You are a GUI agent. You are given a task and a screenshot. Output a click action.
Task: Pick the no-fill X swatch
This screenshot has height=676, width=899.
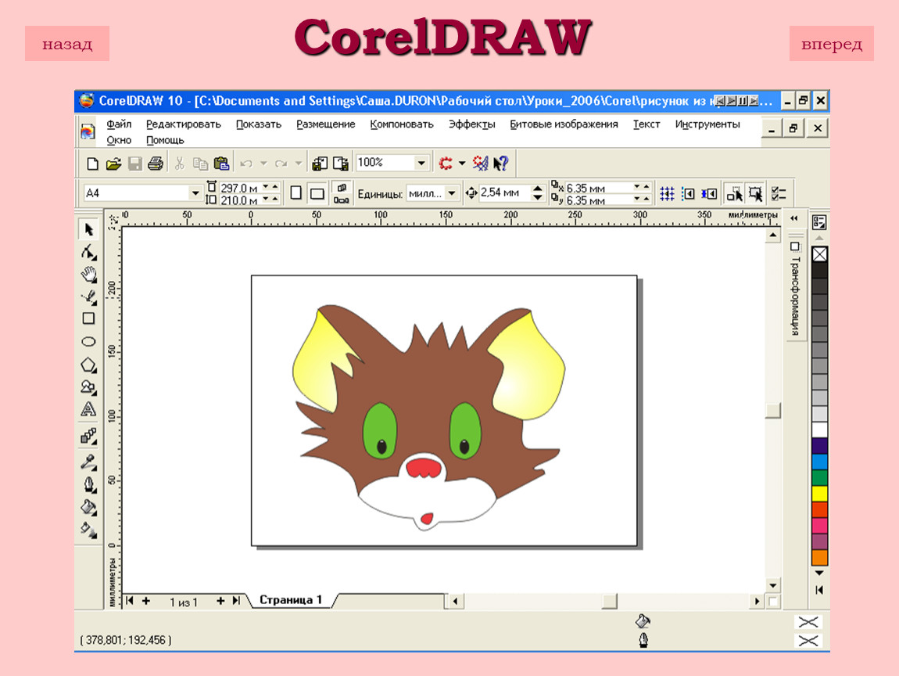pos(819,254)
